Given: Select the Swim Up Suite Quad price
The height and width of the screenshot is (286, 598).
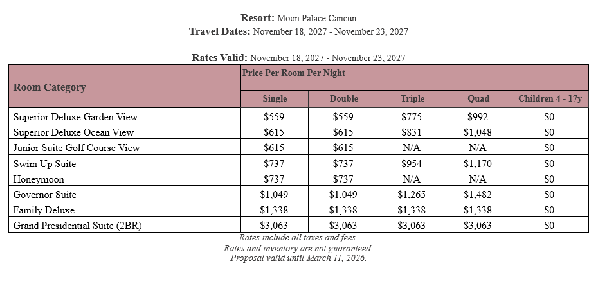Looking at the screenshot, I should coord(478,164).
